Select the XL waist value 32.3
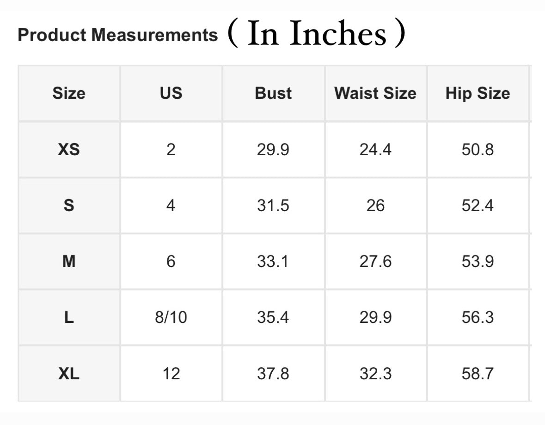Image resolution: width=545 pixels, height=425 pixels. pos(375,374)
